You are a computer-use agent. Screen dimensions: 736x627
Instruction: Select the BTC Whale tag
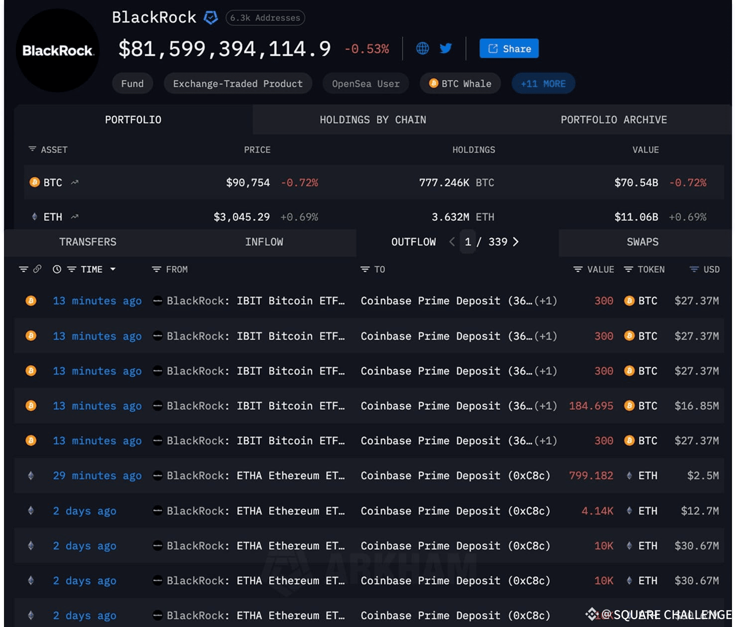pyautogui.click(x=461, y=84)
